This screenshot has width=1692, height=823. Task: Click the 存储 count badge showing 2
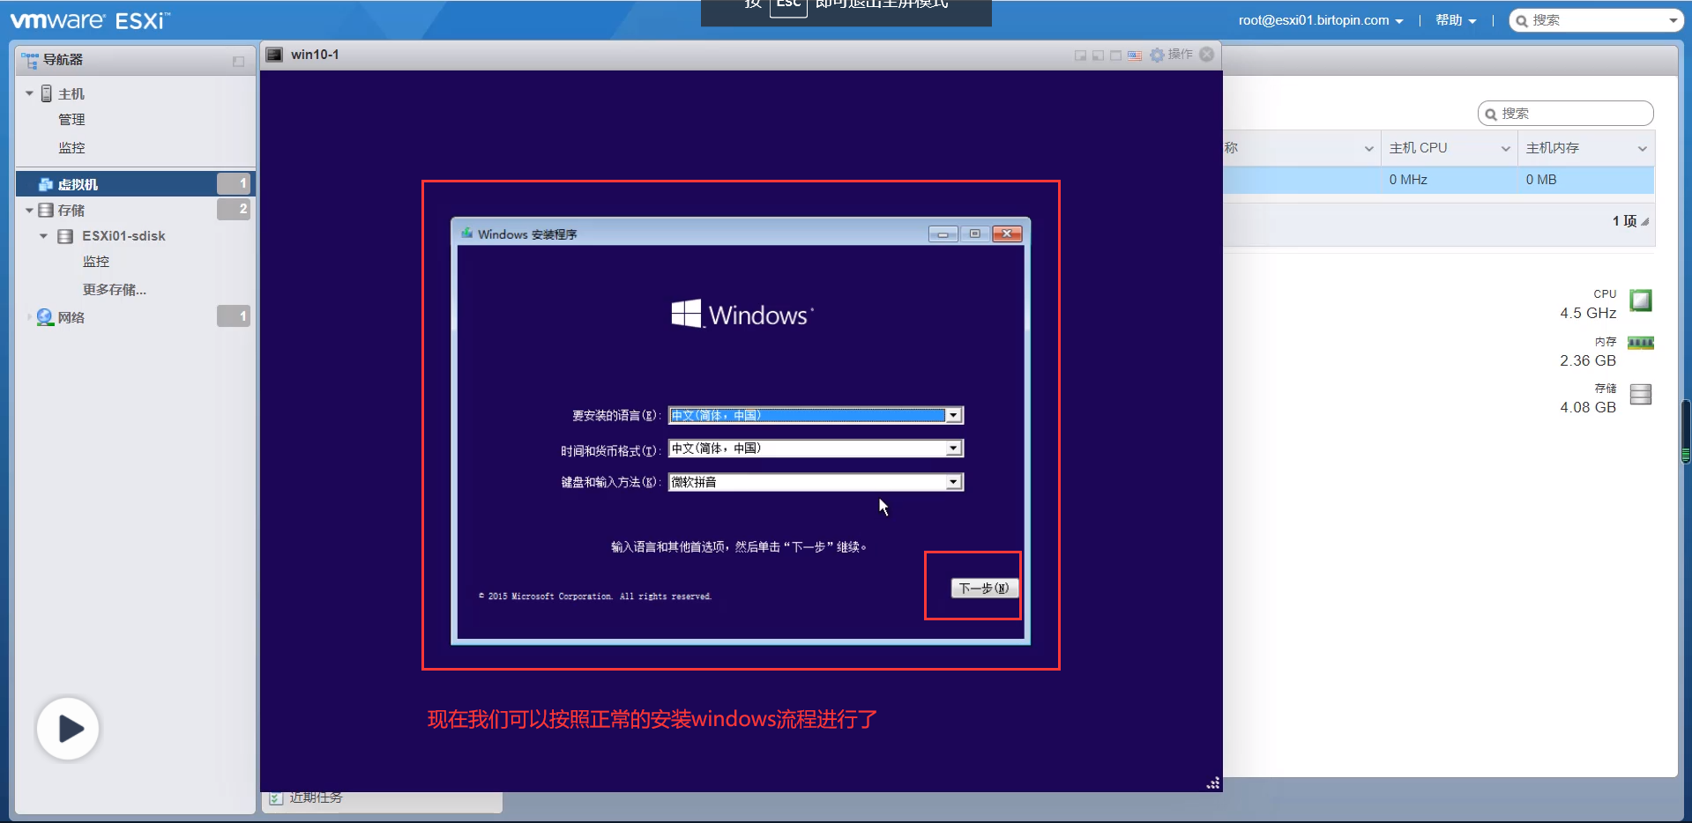[x=234, y=209]
